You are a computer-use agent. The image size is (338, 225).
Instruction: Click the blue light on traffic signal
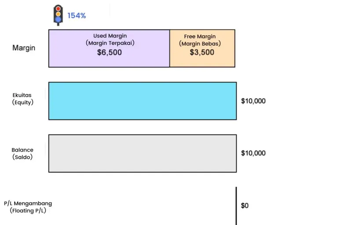coord(58,20)
